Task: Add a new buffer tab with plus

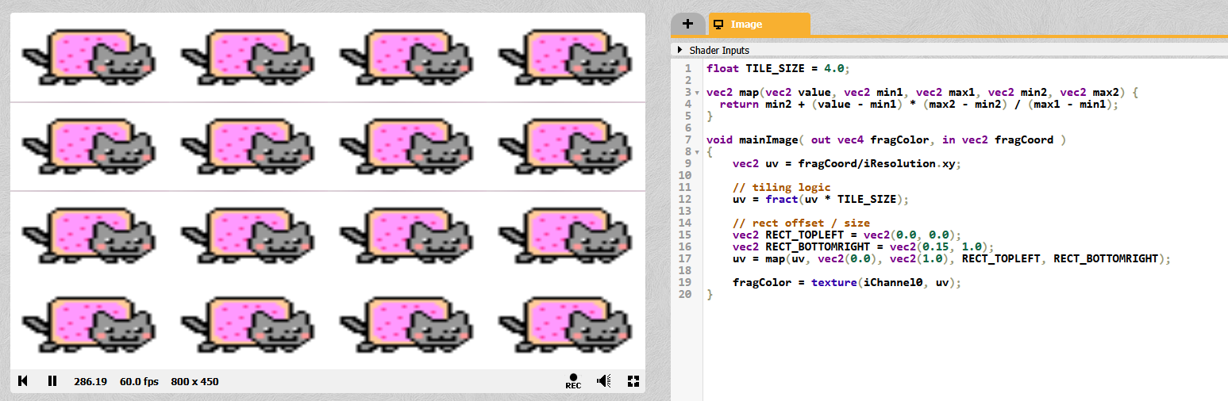Action: click(x=687, y=25)
